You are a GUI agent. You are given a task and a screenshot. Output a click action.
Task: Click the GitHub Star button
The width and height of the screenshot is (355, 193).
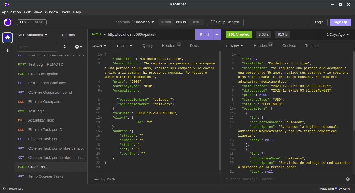[x=25, y=22]
